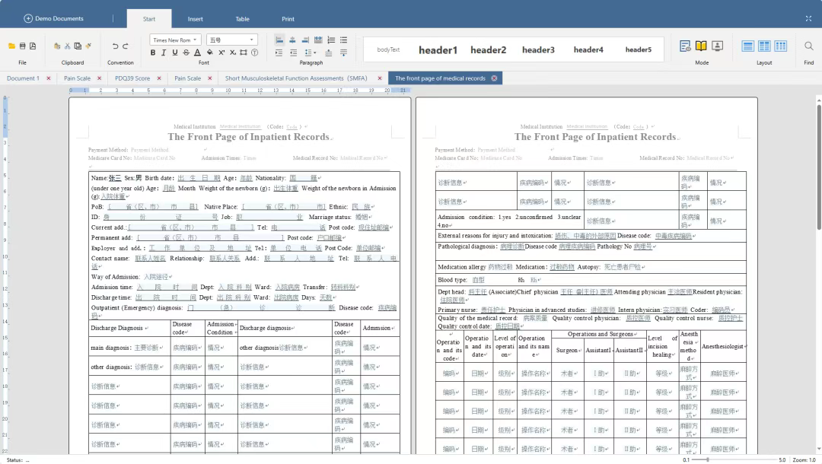This screenshot has height=464, width=822.
Task: Click the Open file folder icon
Action: 11,46
